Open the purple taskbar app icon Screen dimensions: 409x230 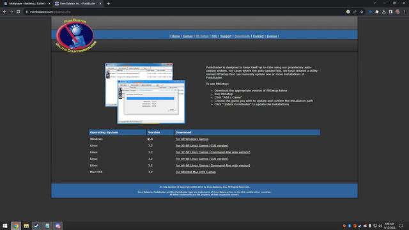click(x=58, y=226)
